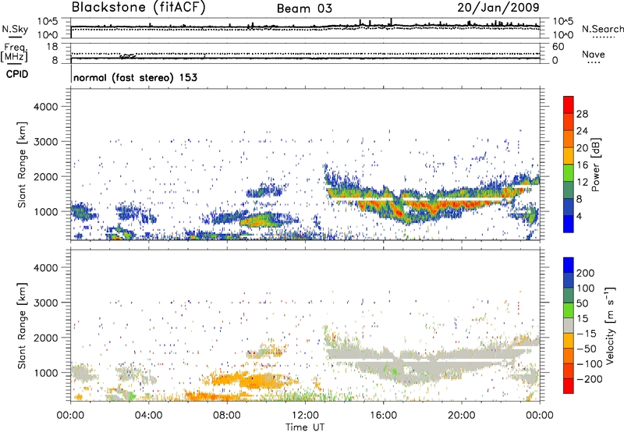Click the "normal (fast stereo) 153" text
Screen dimensions: 624x432
tap(135, 77)
